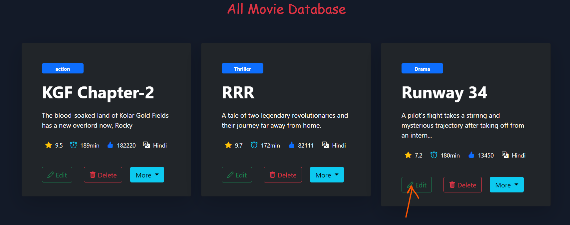
Task: Open the More dropdown for KGF Chapter-2
Action: coord(147,175)
